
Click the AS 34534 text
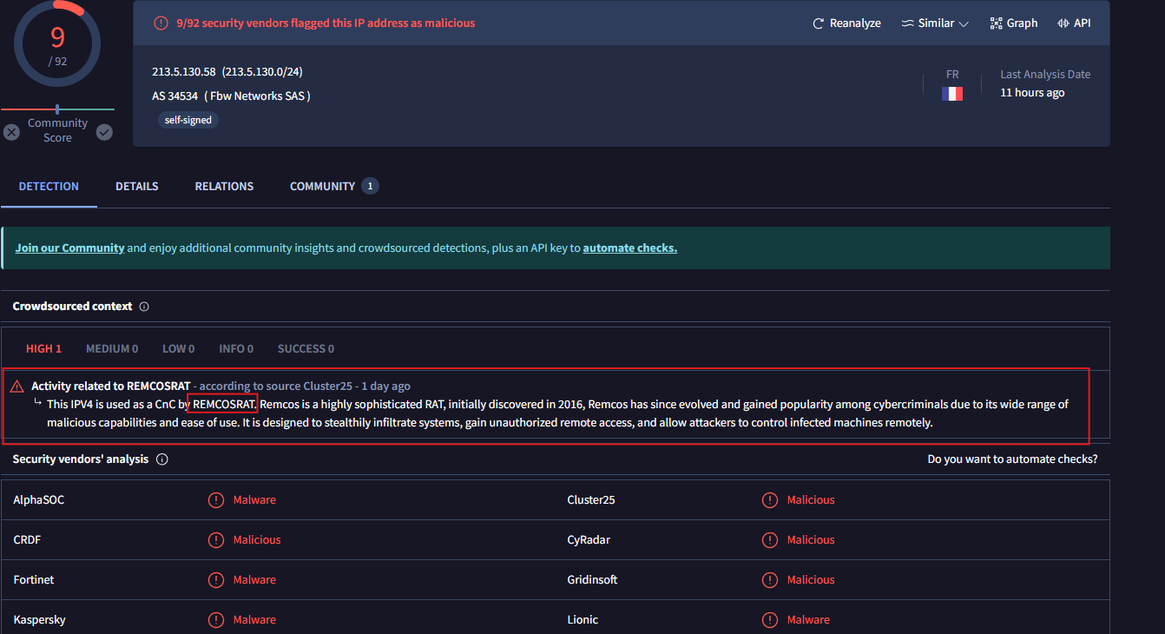click(x=174, y=96)
